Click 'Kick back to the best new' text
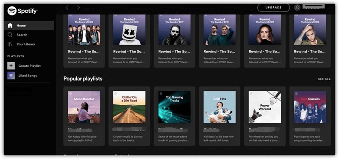This screenshot has height=159, width=339. [219, 139]
